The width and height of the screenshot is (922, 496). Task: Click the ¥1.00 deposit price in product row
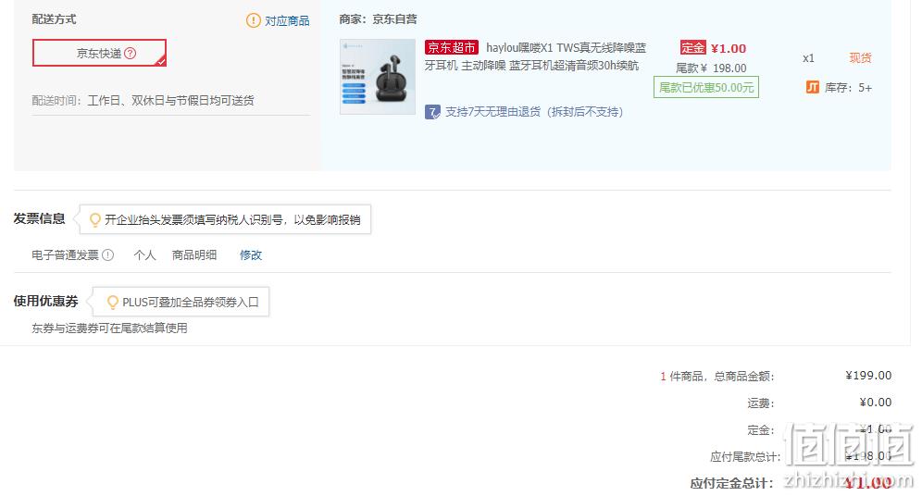728,48
